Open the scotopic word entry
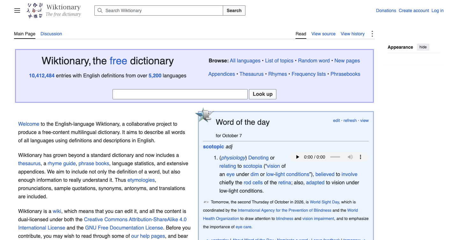The width and height of the screenshot is (459, 240). 214,147
